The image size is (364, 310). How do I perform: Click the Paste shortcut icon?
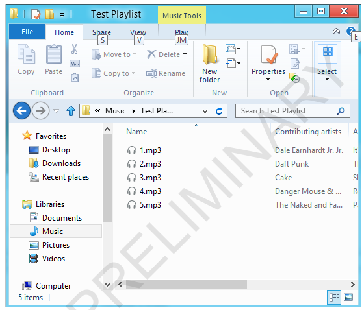pyautogui.click(x=75, y=78)
